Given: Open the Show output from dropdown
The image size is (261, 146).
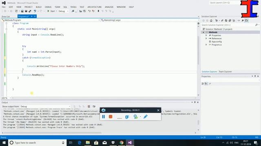Looking at the screenshot, I should coord(45,106).
